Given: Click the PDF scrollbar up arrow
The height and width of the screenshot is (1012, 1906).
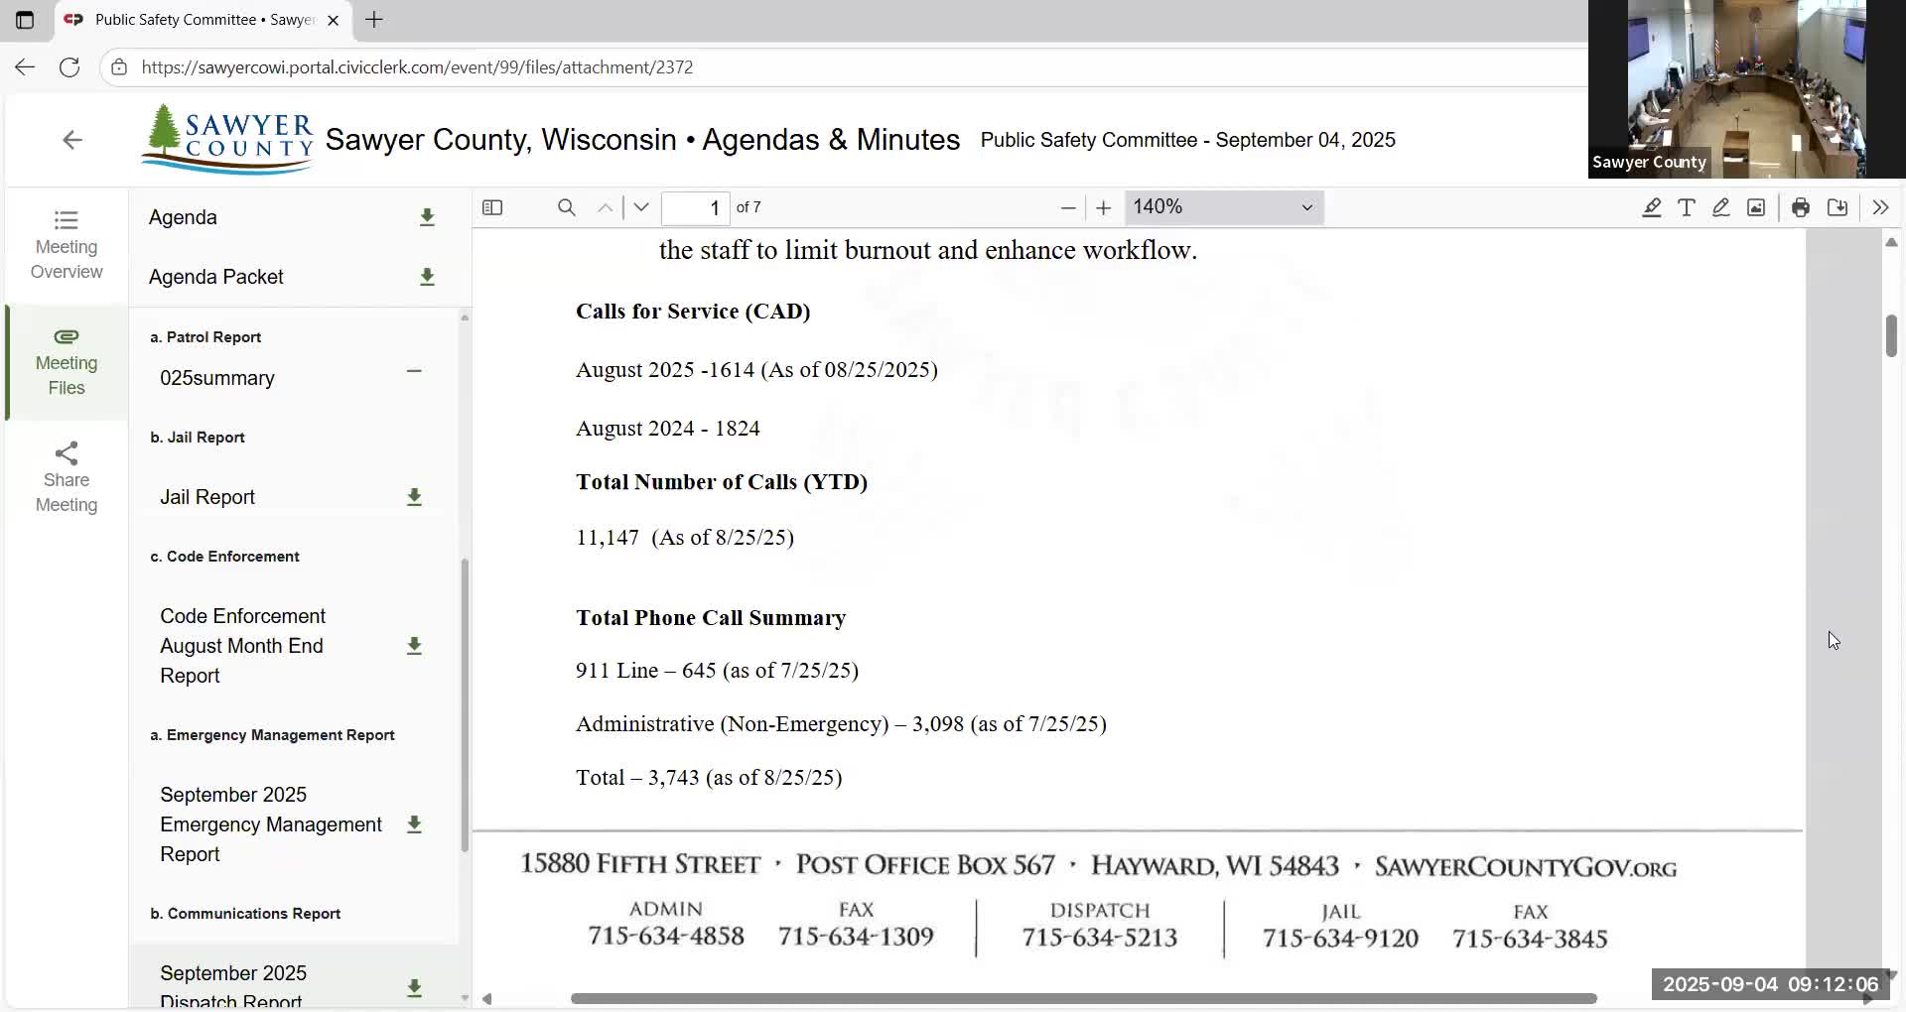Looking at the screenshot, I should click(1891, 242).
